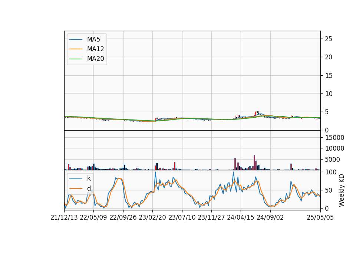Click the 23/02/20 date tick label
This screenshot has height=256, width=356.
click(152, 218)
